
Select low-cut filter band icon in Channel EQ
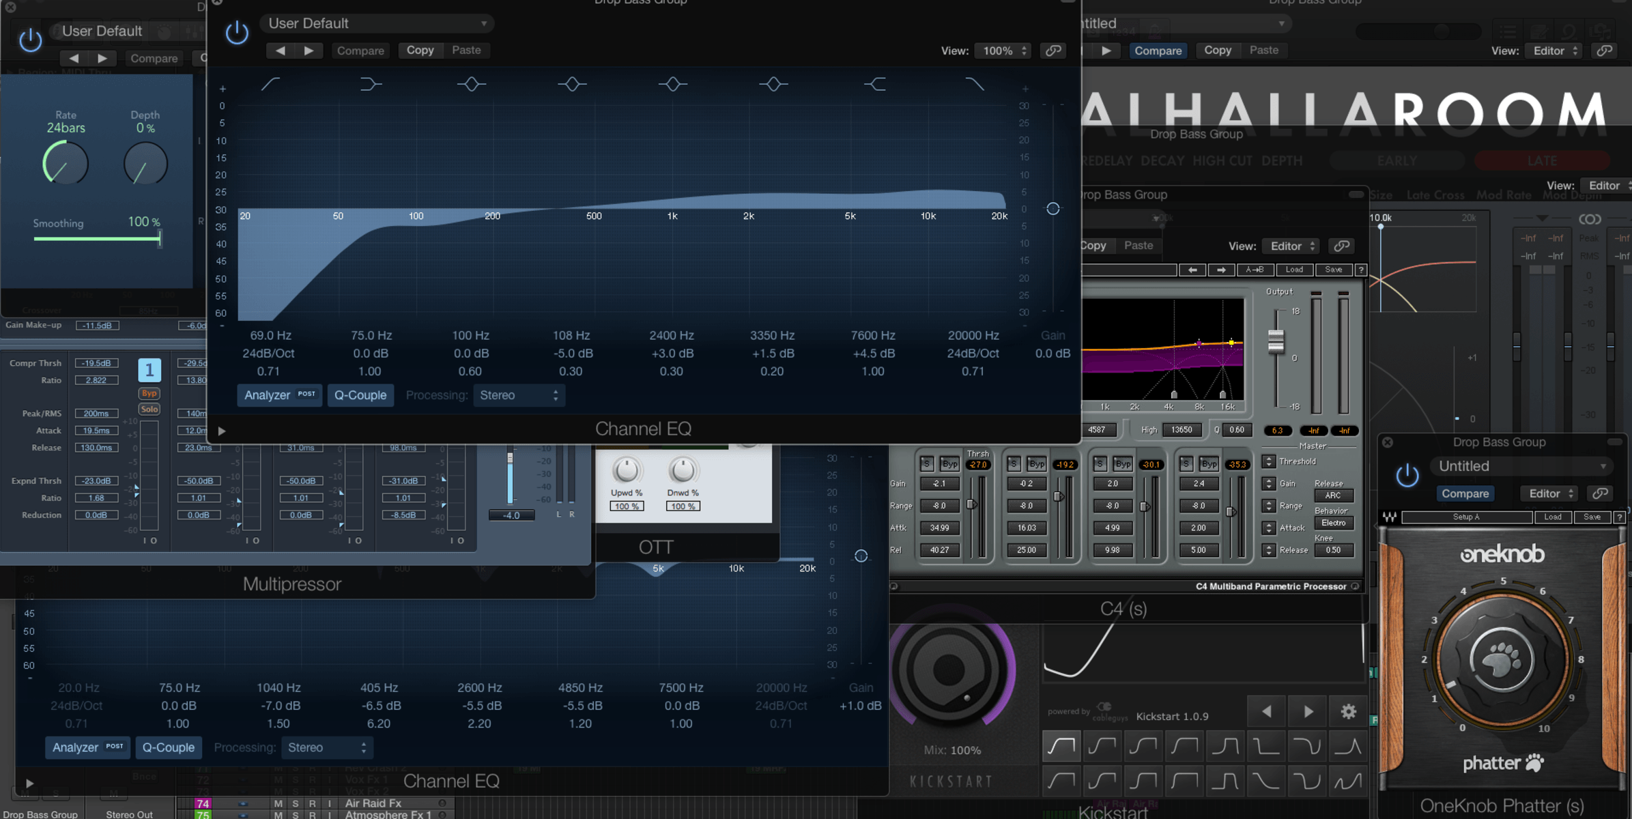(270, 84)
